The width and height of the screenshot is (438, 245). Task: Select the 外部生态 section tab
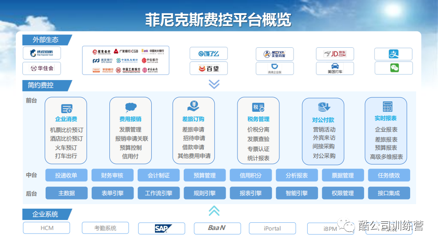coord(45,40)
